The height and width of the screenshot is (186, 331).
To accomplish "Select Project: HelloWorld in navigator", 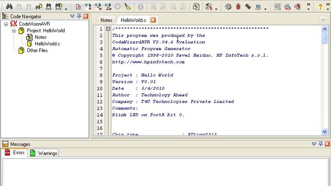I will tap(46, 30).
